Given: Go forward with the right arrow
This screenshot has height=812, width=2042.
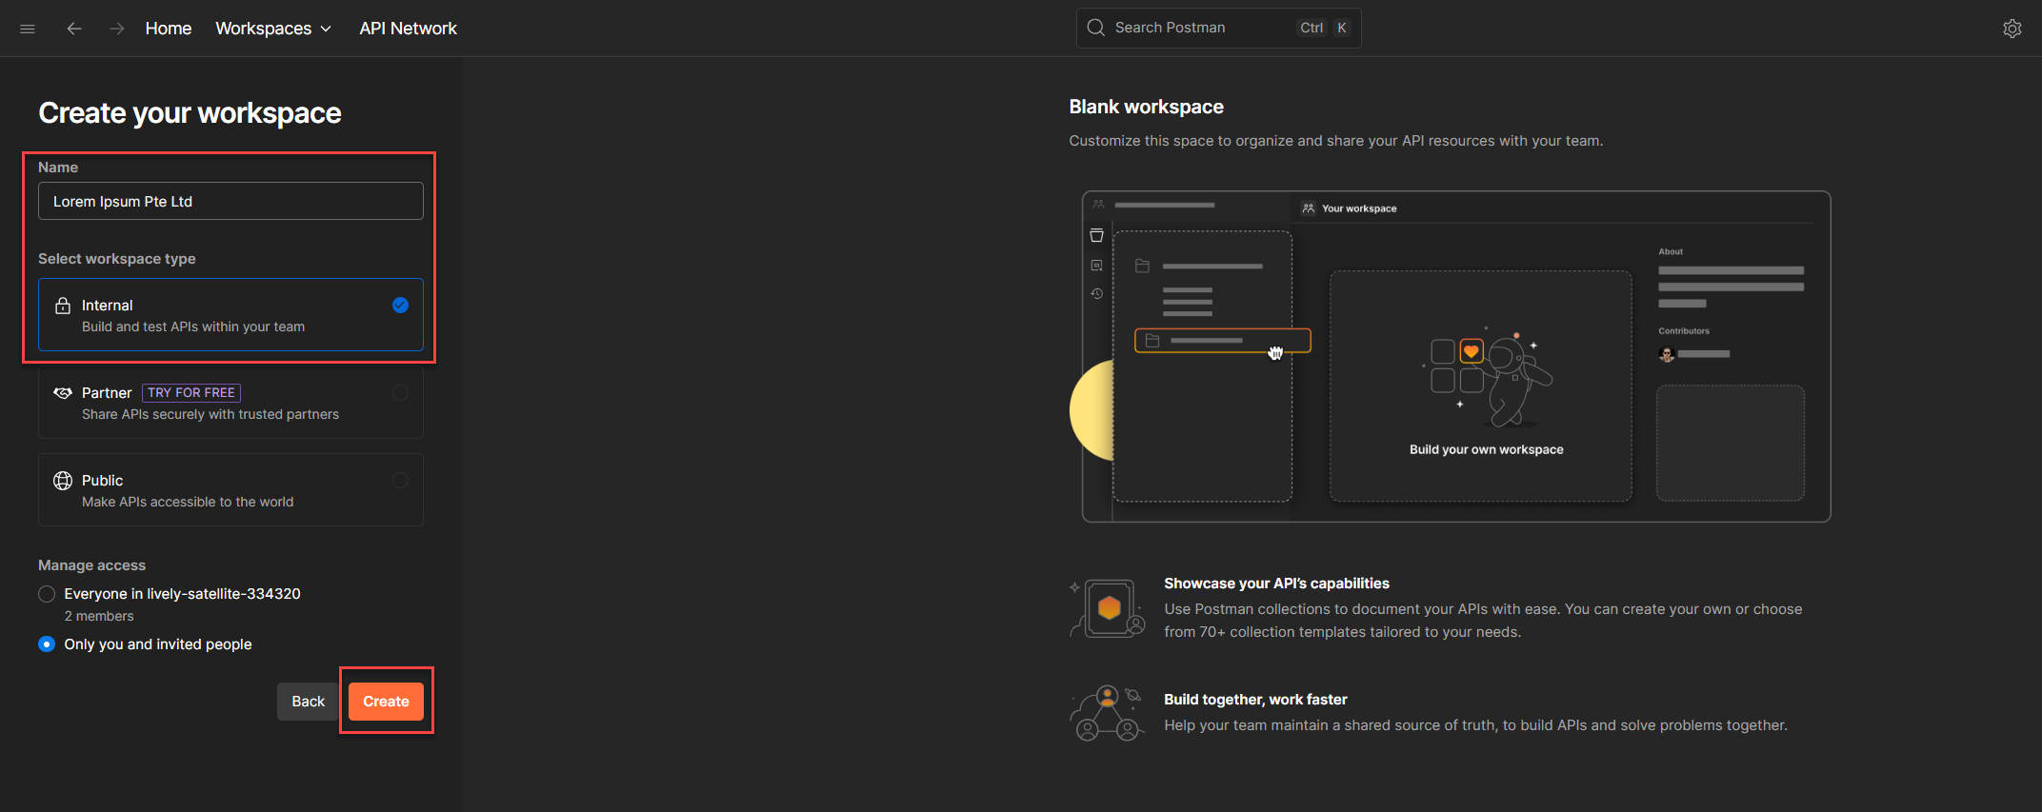Looking at the screenshot, I should pos(116,29).
